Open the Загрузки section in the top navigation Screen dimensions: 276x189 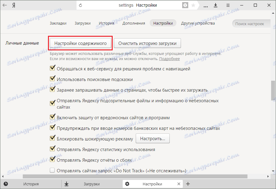pos(83,23)
